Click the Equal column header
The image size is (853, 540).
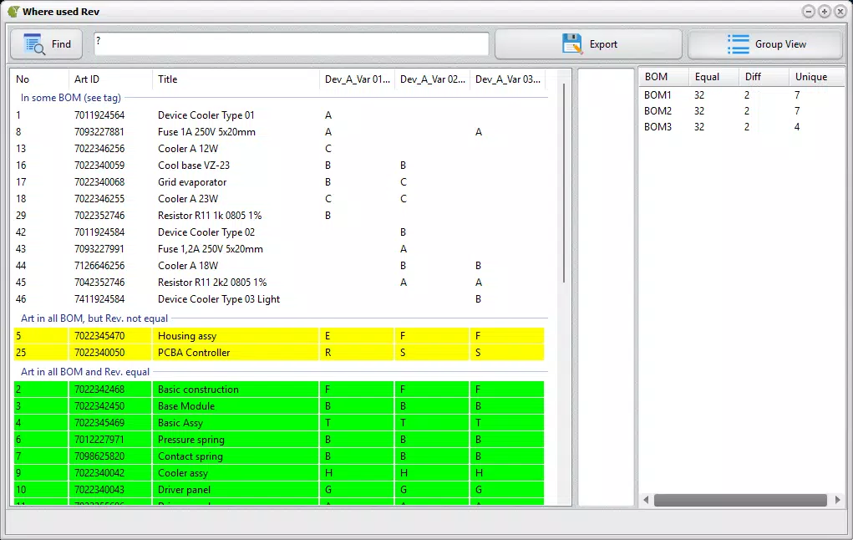tap(713, 77)
